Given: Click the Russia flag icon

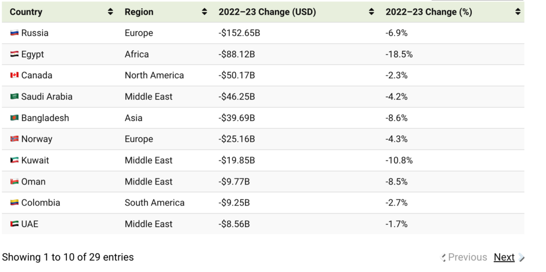Looking at the screenshot, I should pyautogui.click(x=14, y=33).
